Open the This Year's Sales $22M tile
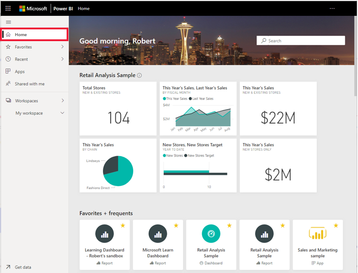This screenshot has height=273, width=358. pos(278,108)
